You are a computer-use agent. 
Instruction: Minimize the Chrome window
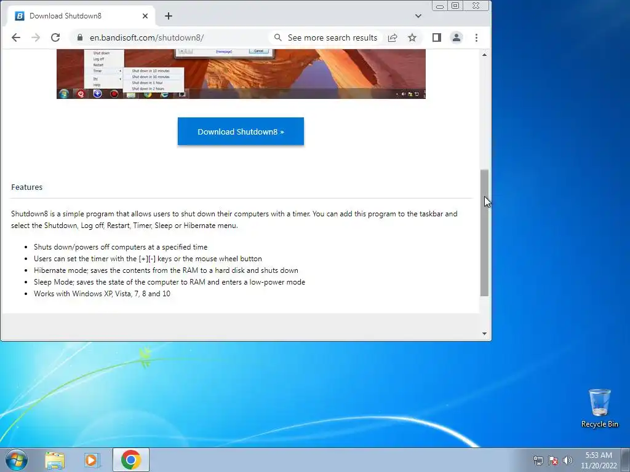point(439,6)
